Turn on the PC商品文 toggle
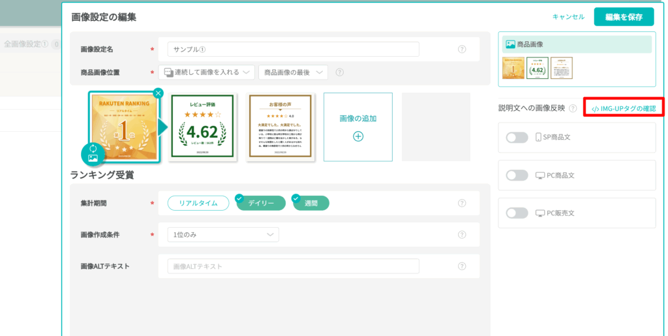The width and height of the screenshot is (668, 336). (x=517, y=176)
